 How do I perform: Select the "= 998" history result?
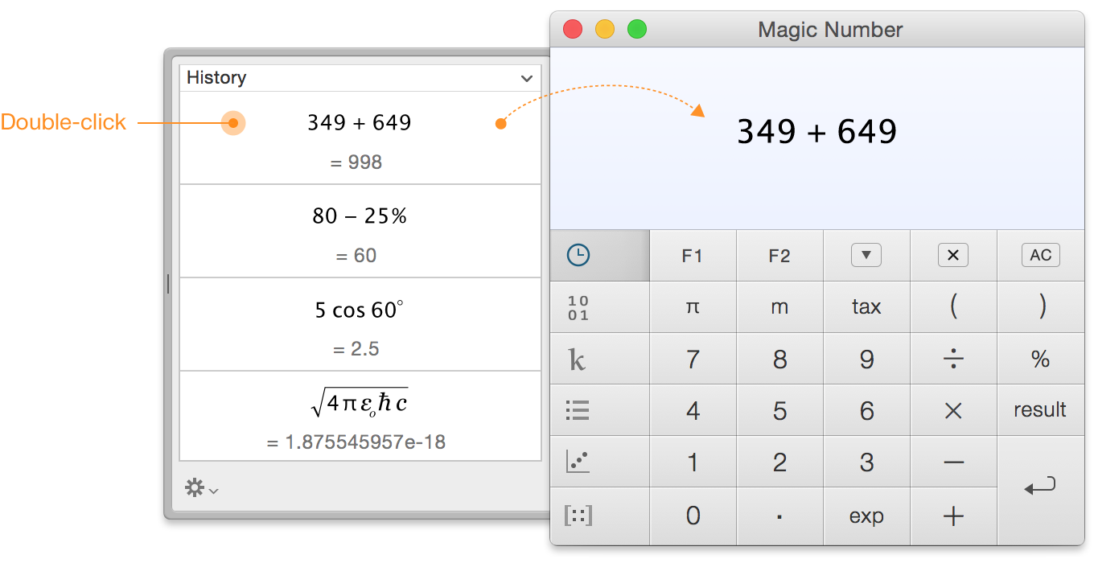[356, 162]
